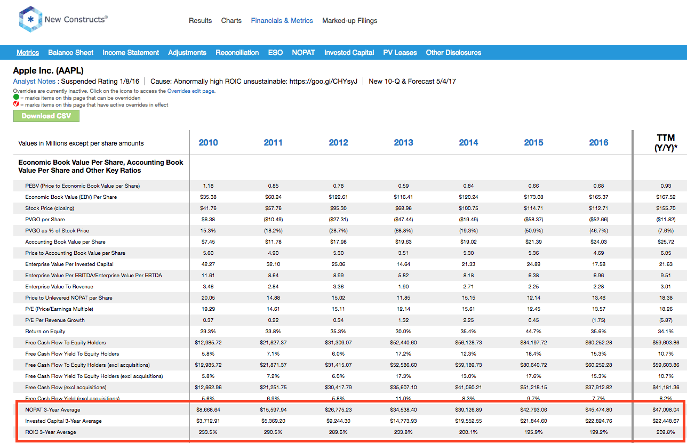Viewport: 687px width, 443px height.
Task: Click the 2014 column header
Action: pyautogui.click(x=468, y=142)
